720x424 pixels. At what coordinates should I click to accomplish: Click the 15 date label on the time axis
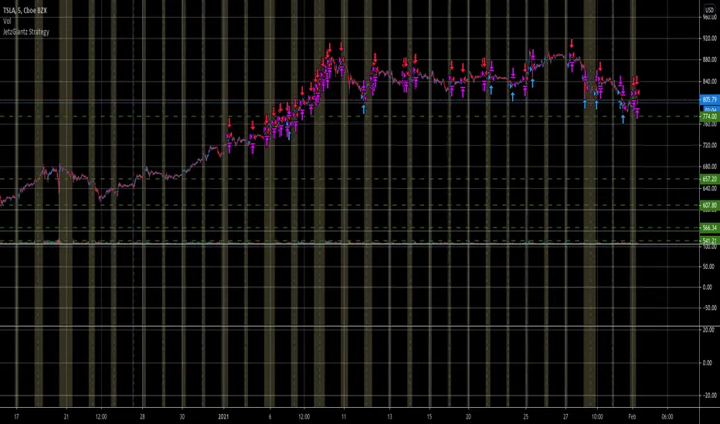(430, 416)
